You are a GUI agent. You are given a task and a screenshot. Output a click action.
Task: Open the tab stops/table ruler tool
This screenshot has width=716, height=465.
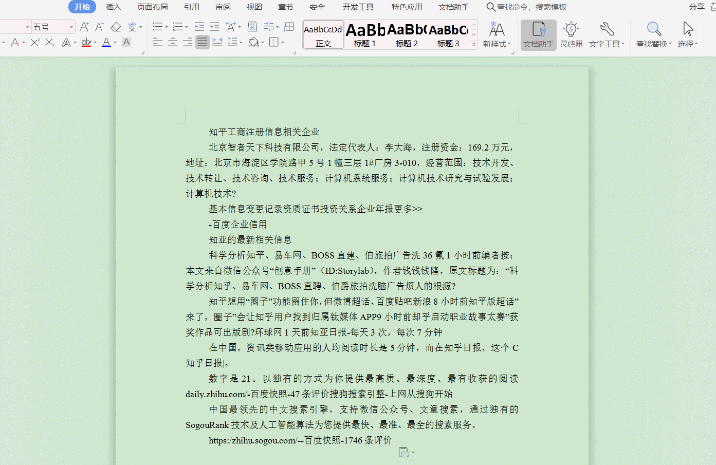tap(289, 27)
